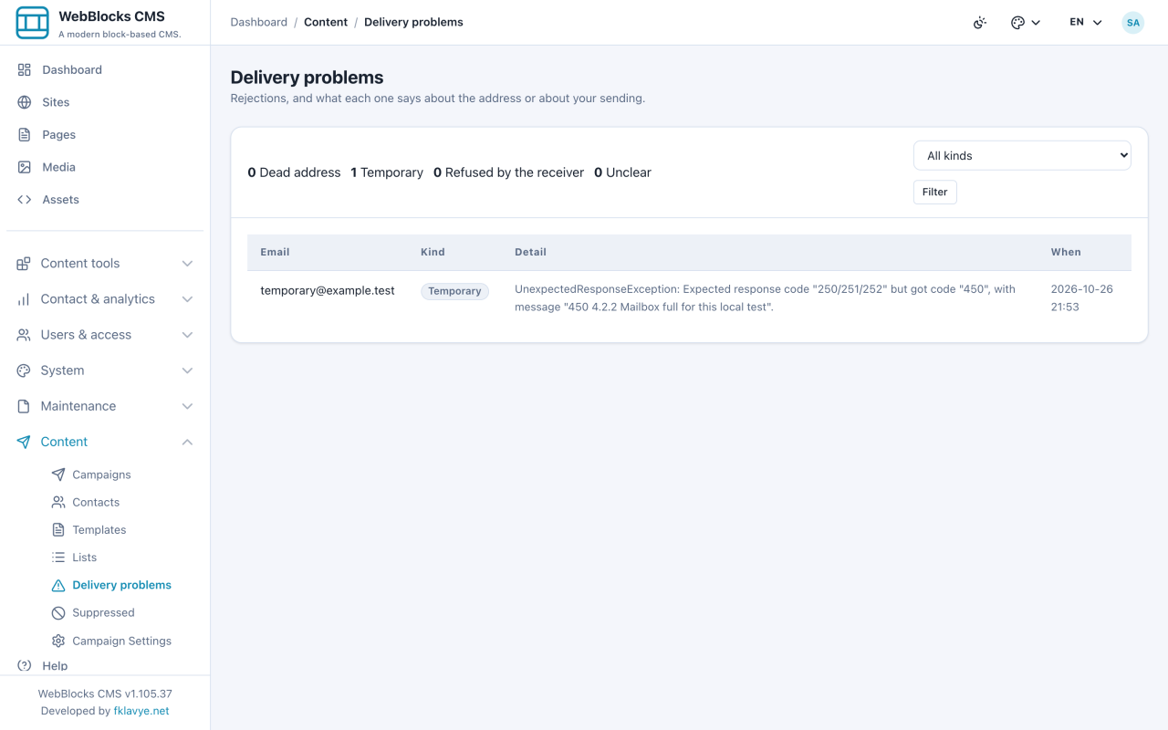Click the Help question mark icon
Viewport: 1168px width, 730px height.
pos(25,665)
